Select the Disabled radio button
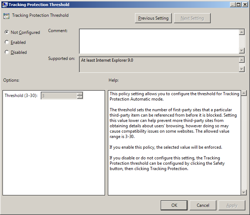250x215 pixels. point(7,52)
